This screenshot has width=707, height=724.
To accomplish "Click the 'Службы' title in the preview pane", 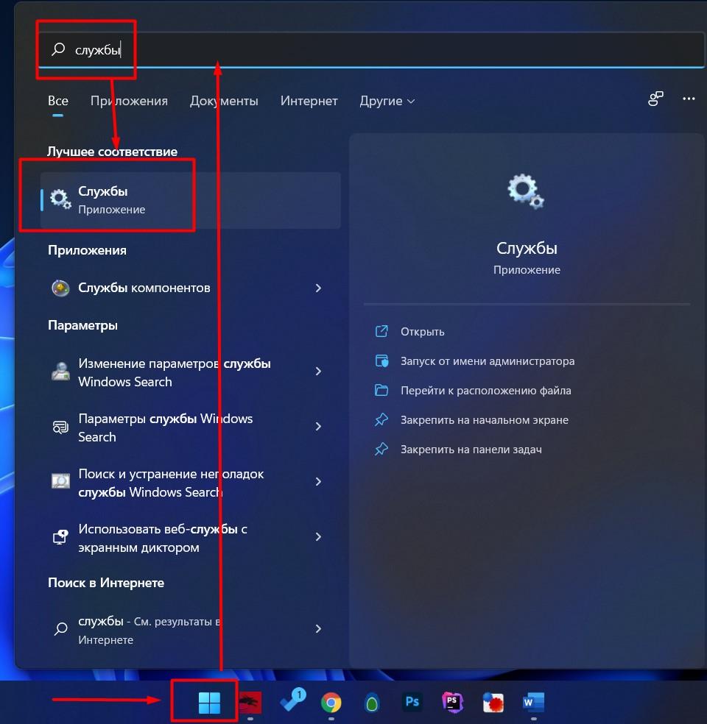I will (x=527, y=249).
